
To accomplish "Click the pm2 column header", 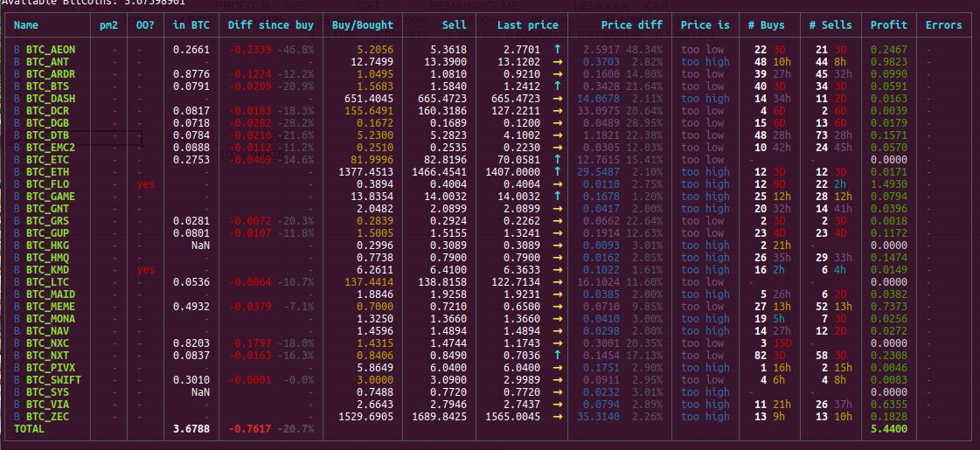I will tap(108, 25).
